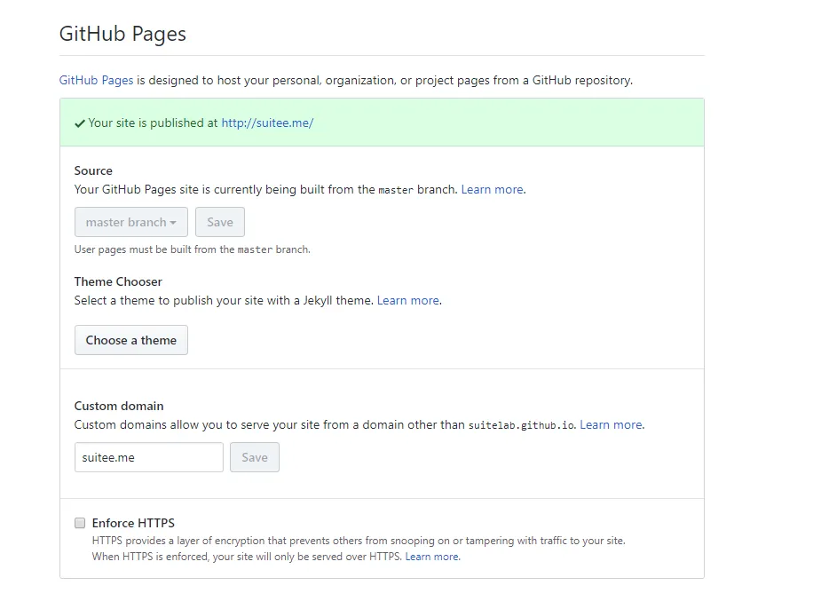The width and height of the screenshot is (829, 609).
Task: Enable the Enforce HTTPS checkbox
Action: [80, 523]
